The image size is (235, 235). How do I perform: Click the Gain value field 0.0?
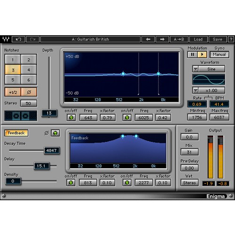(189, 137)
